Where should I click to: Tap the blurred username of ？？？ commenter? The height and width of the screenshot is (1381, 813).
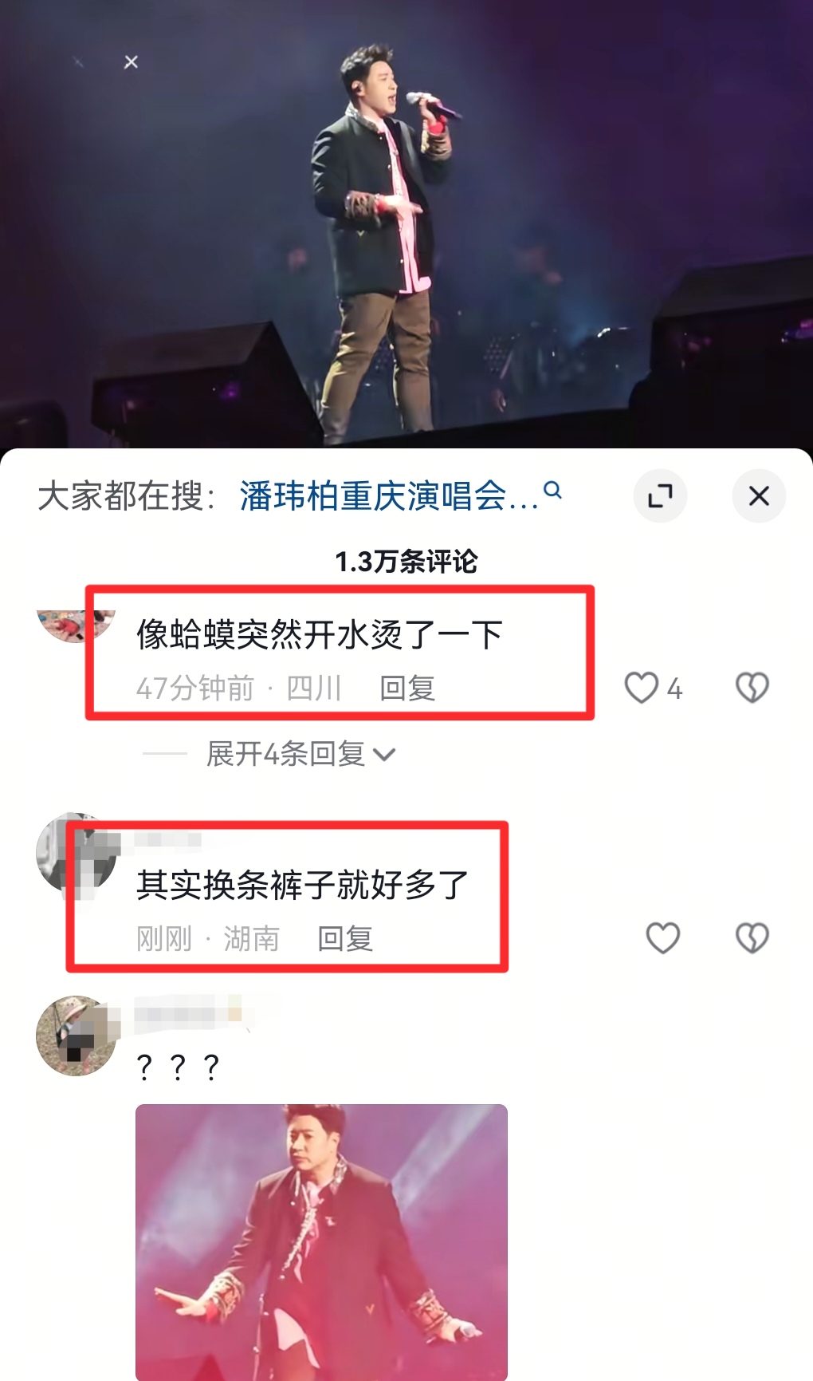tap(188, 1014)
